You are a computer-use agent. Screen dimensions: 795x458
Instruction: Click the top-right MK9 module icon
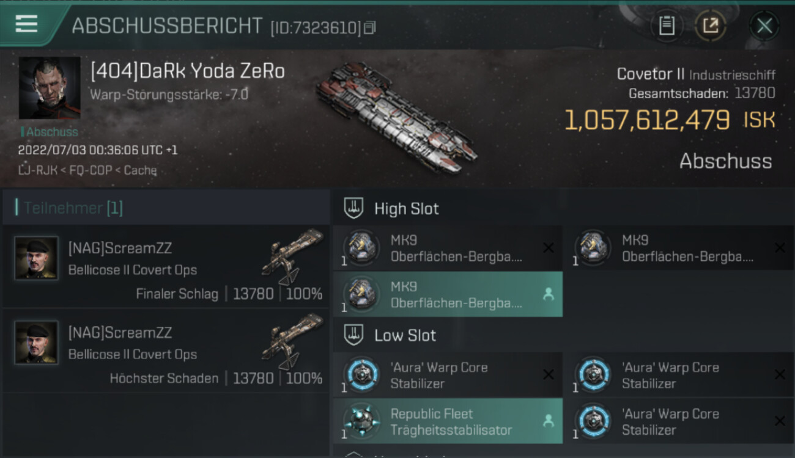(593, 248)
